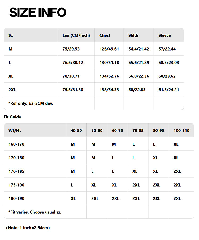199x240 pixels.
Task: Select the 60-75 weight column header
Action: coord(117,131)
